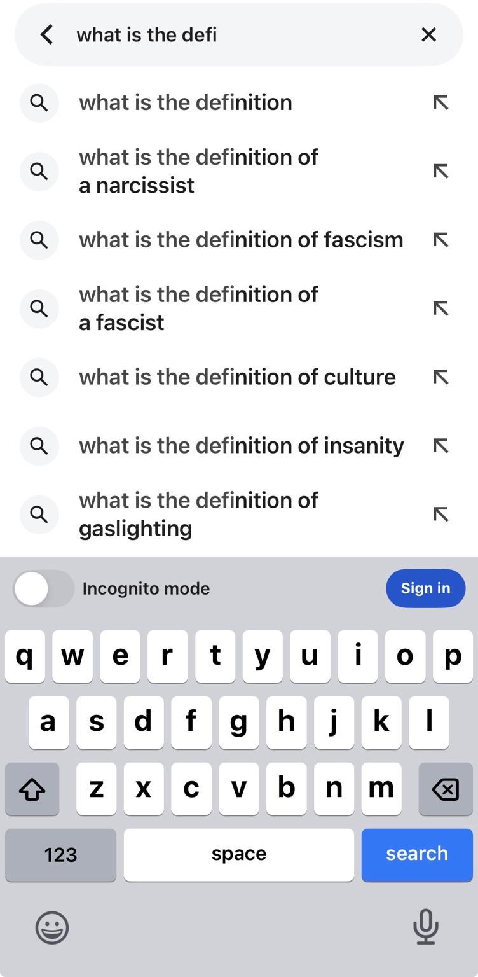Screen dimensions: 478x977
Task: Insert 'definition of insanity' suggestion arrow
Action: 440,446
